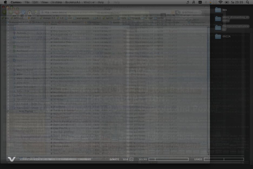Click the menu bar clock

[x=237, y=2]
